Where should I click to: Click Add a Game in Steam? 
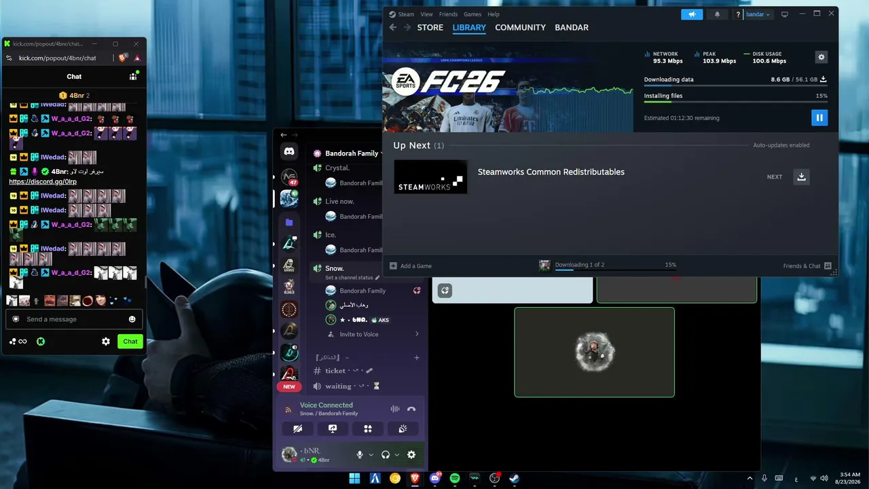[411, 266]
